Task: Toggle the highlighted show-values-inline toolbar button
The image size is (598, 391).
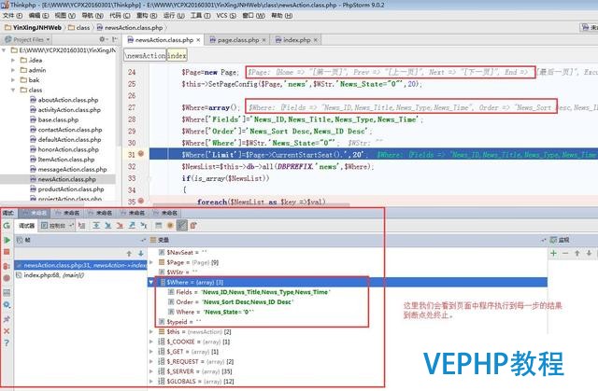Action: tap(182, 226)
